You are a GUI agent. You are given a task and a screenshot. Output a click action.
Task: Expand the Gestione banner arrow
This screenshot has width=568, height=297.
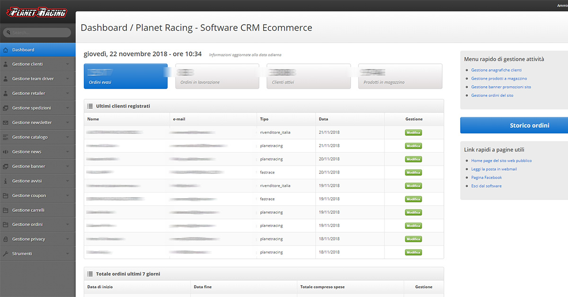click(68, 166)
